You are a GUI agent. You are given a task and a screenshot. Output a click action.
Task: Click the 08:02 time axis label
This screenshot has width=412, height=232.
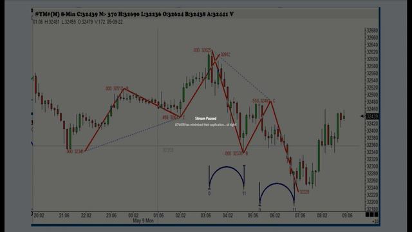click(x=322, y=216)
